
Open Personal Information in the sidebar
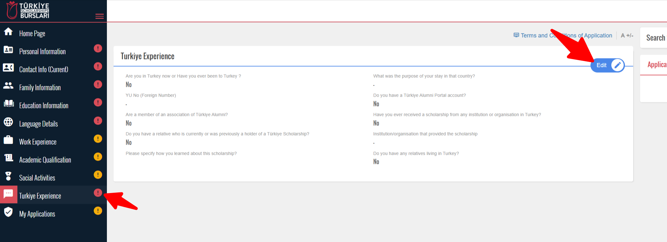42,51
